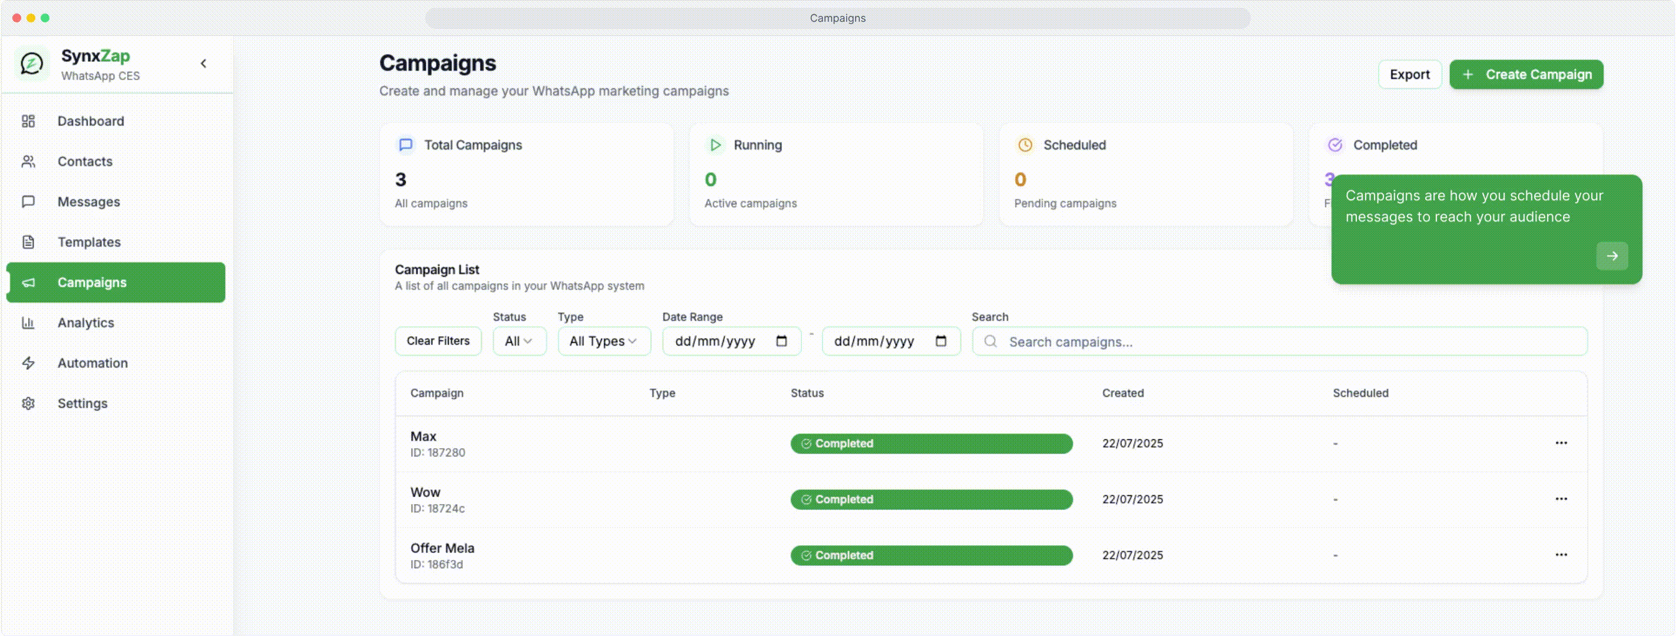Open the All Types dropdown
Screen dimensions: 1676x636
pyautogui.click(x=604, y=341)
